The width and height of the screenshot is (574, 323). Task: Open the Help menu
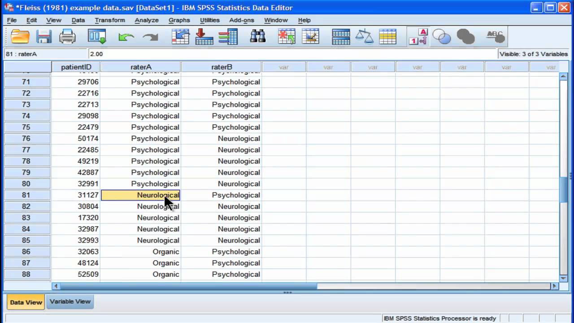click(x=304, y=20)
